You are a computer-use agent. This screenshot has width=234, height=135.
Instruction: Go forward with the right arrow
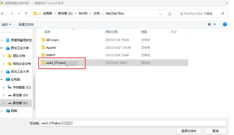point(11,14)
